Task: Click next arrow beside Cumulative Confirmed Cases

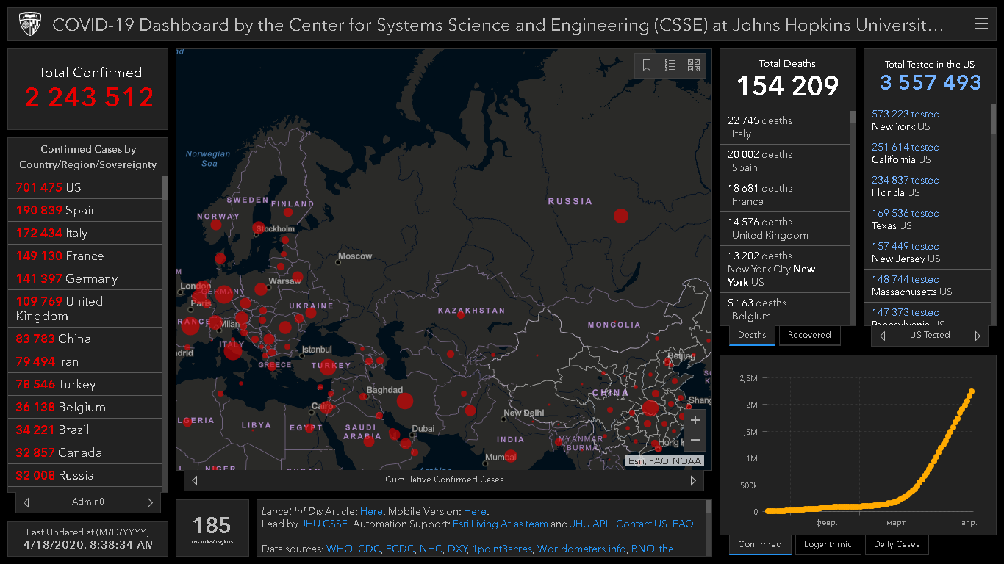Action: point(692,480)
